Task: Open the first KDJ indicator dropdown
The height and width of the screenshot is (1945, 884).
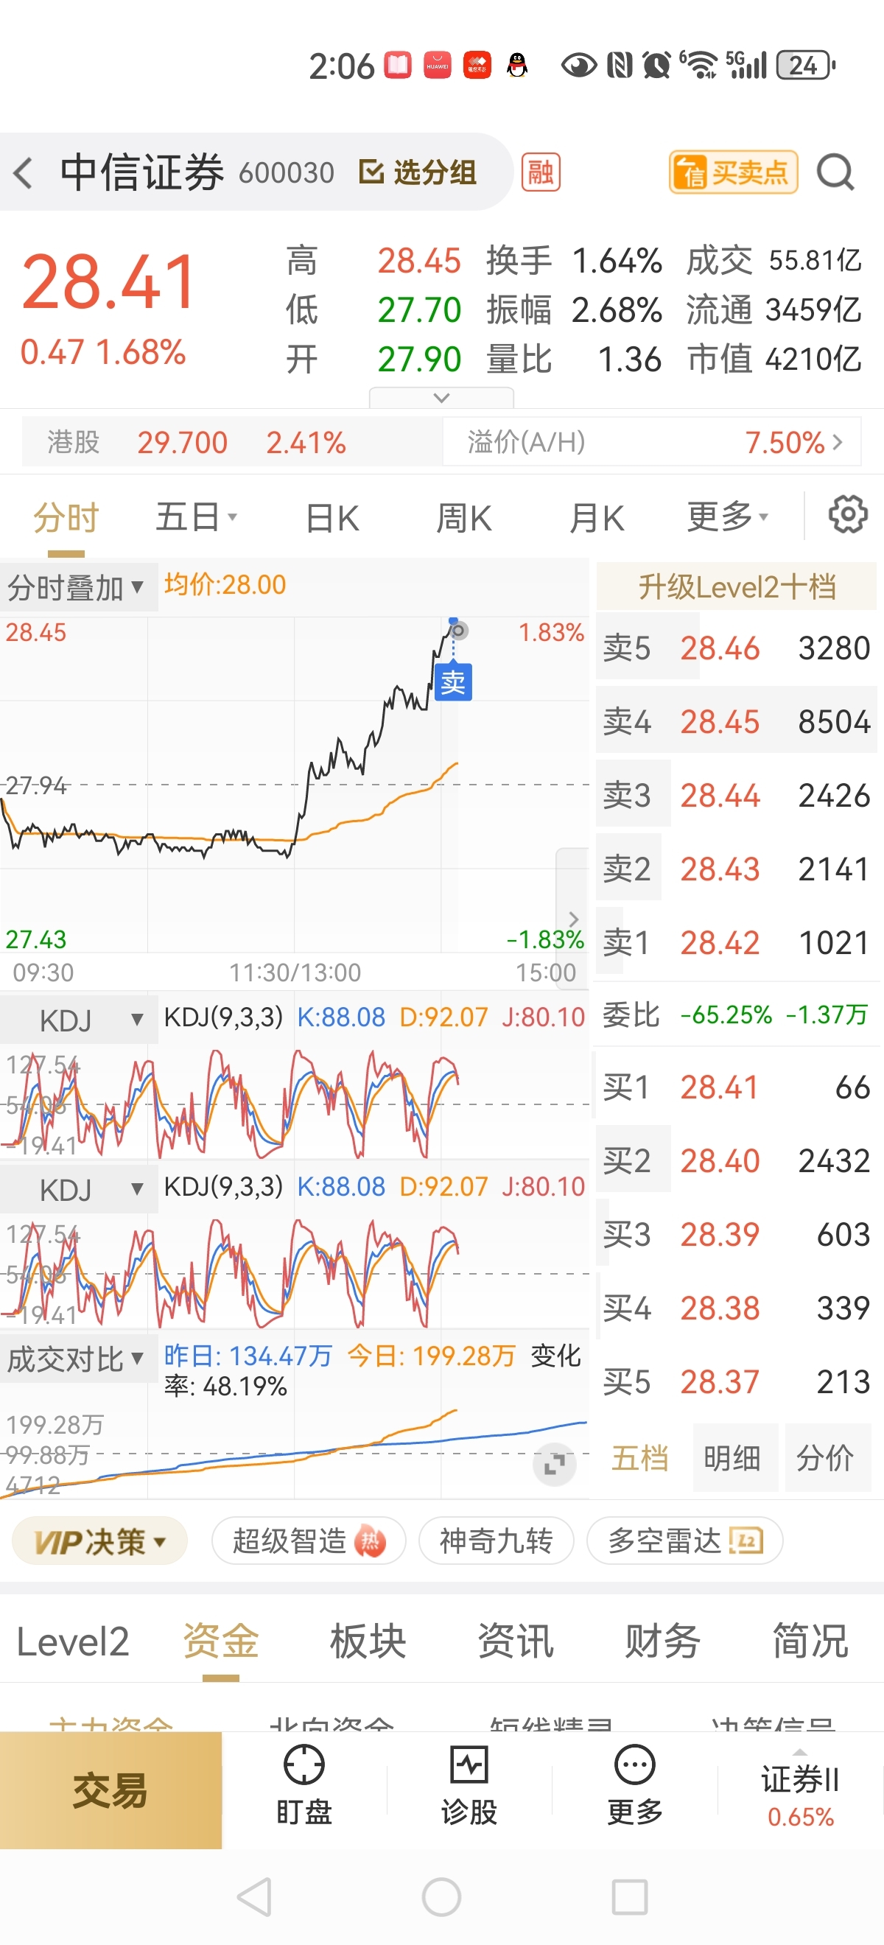Action: [x=79, y=1020]
